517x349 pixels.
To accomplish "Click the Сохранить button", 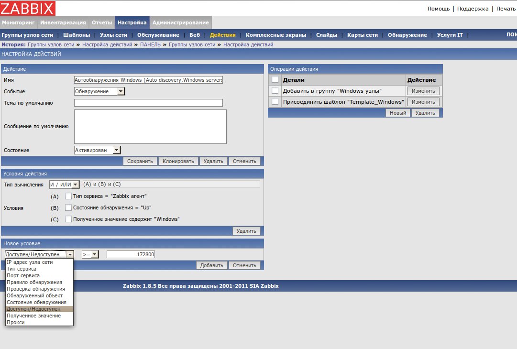I will tap(140, 161).
